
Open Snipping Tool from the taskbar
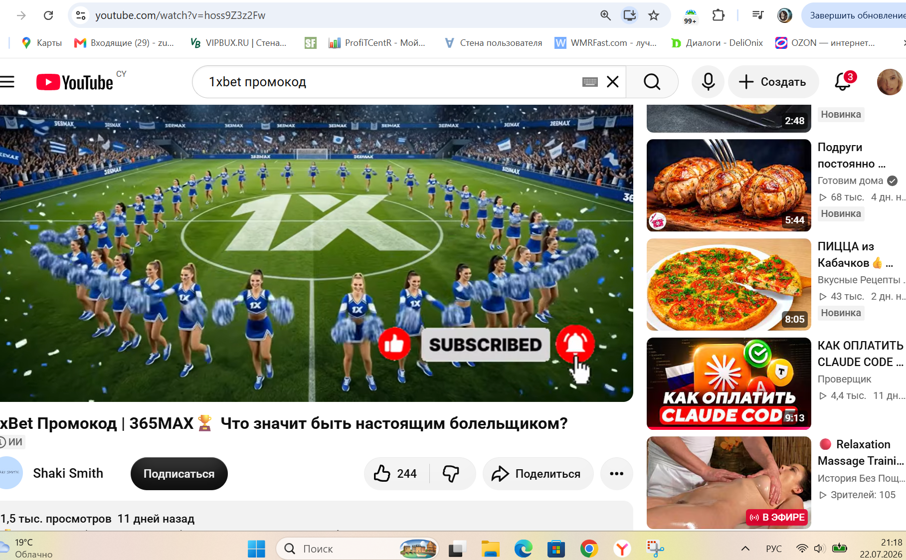click(655, 549)
